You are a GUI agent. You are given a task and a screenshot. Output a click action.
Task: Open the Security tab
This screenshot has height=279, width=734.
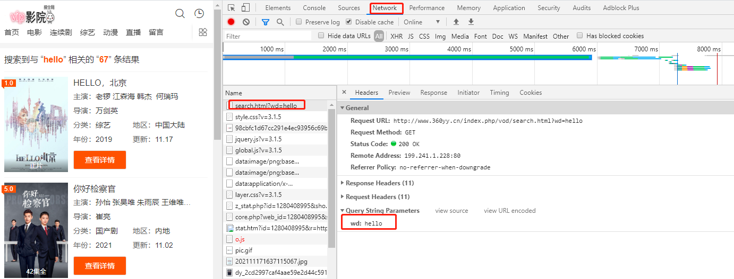point(549,7)
